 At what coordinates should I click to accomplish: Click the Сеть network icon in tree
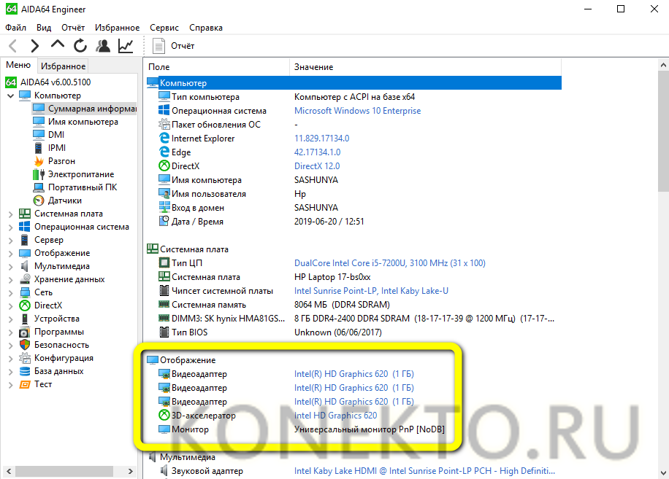tap(25, 293)
